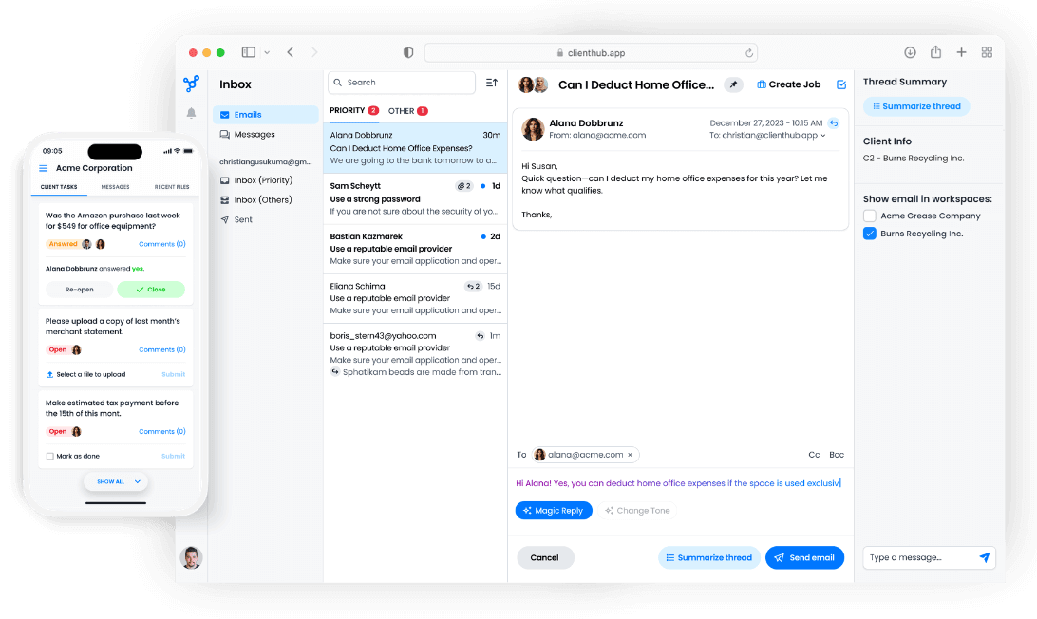Click the email search field

pos(402,83)
